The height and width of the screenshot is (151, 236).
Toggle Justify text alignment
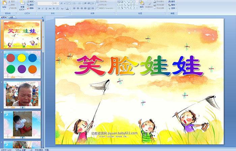85,8
